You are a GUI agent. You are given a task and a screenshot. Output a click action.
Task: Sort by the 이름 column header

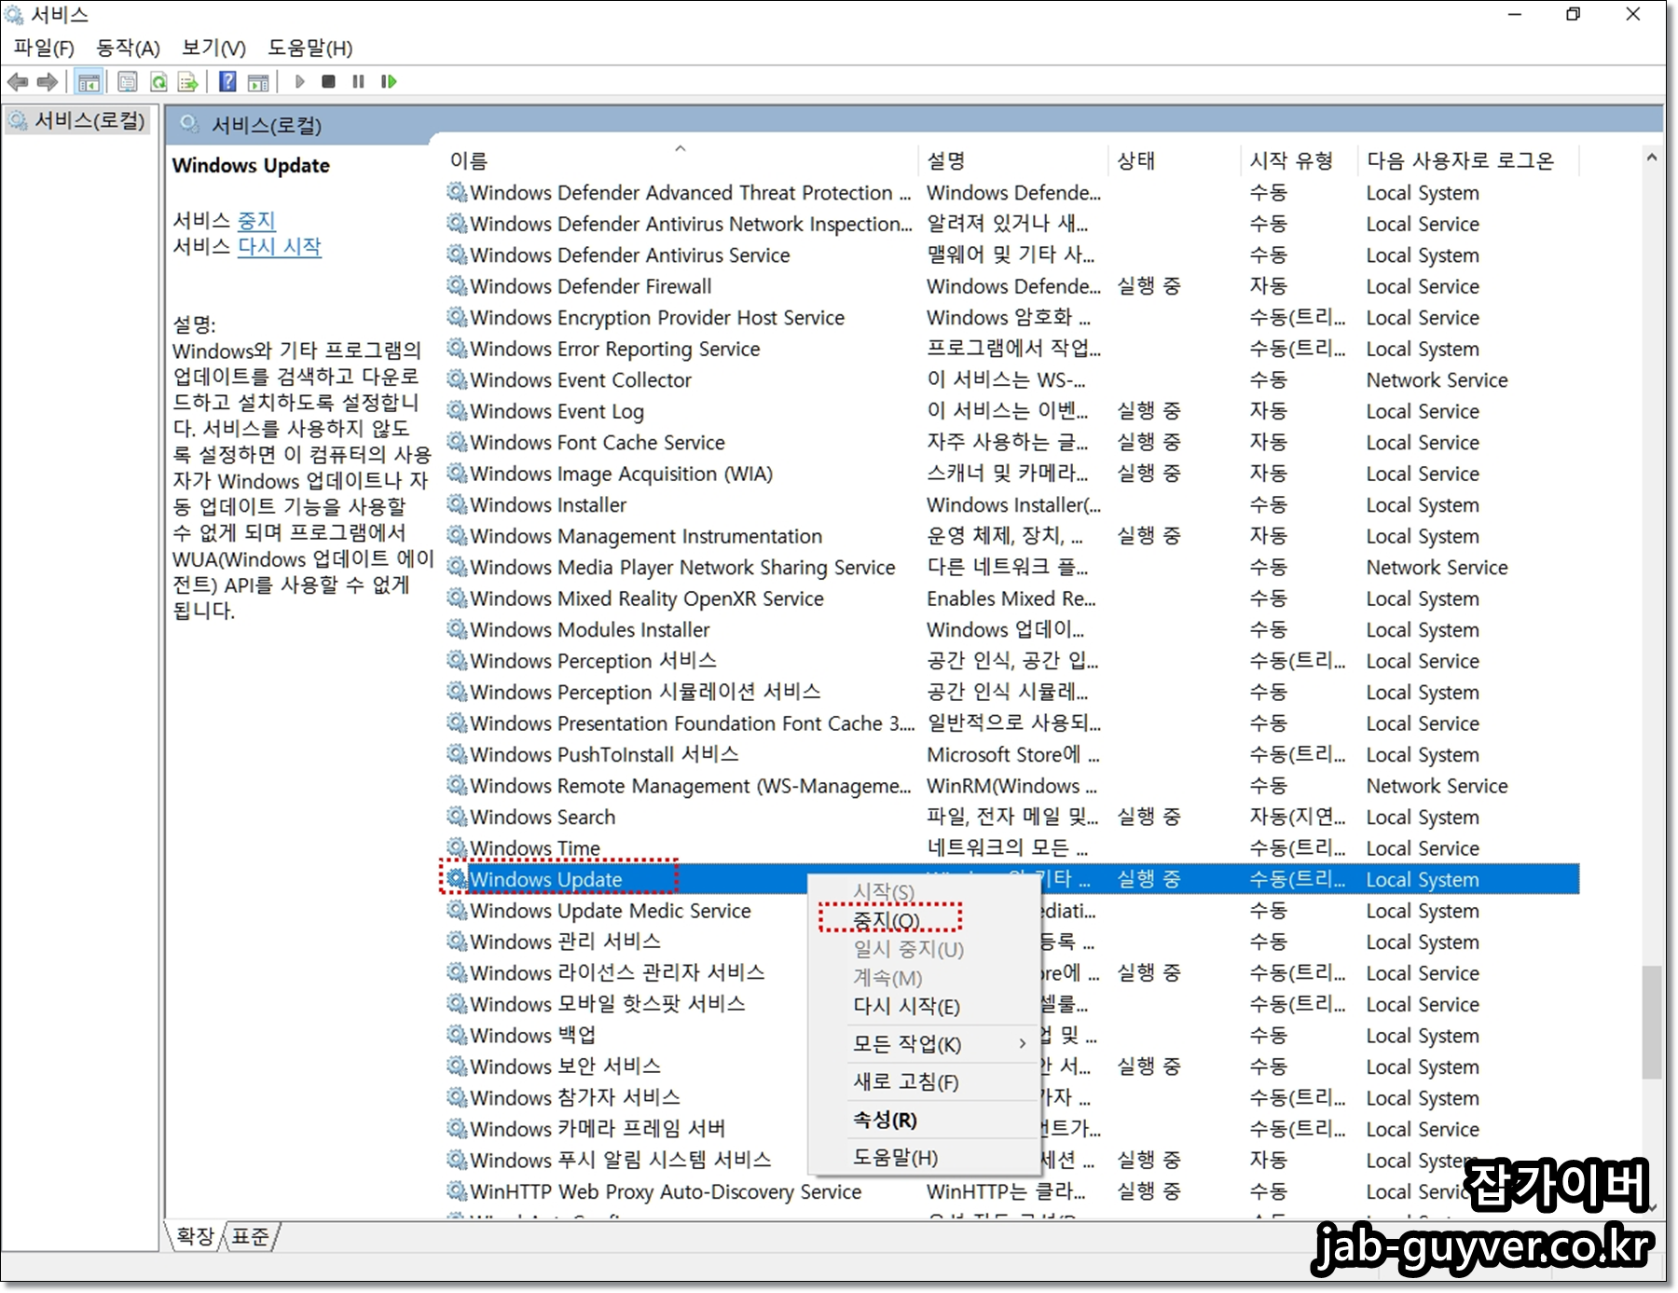[681, 160]
